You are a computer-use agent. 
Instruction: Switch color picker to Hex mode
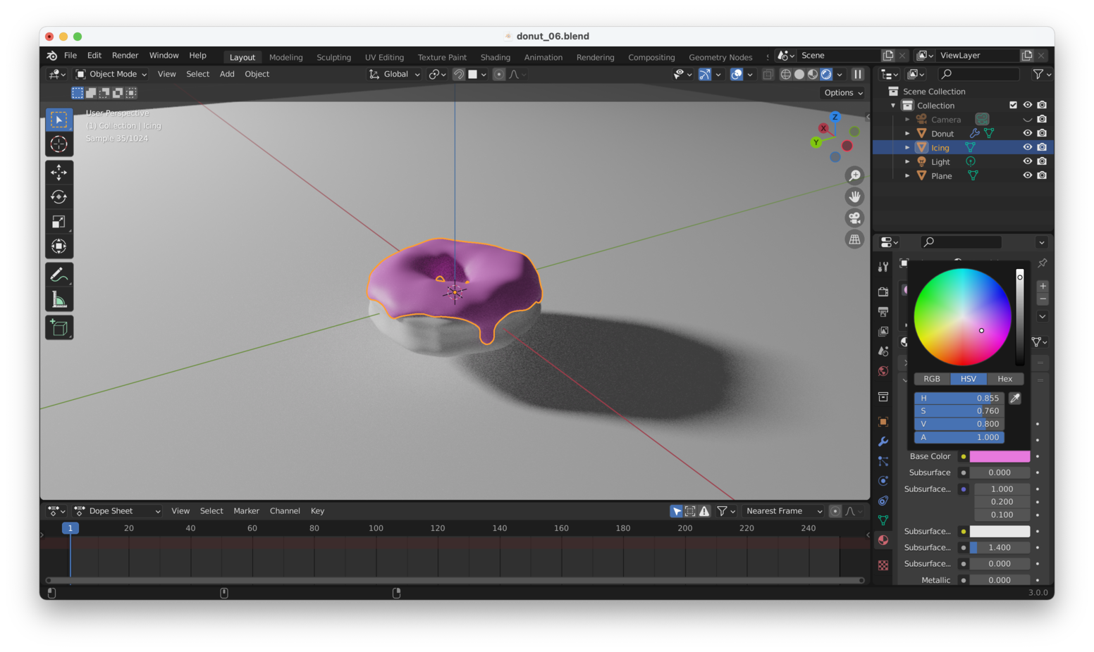click(x=1004, y=379)
